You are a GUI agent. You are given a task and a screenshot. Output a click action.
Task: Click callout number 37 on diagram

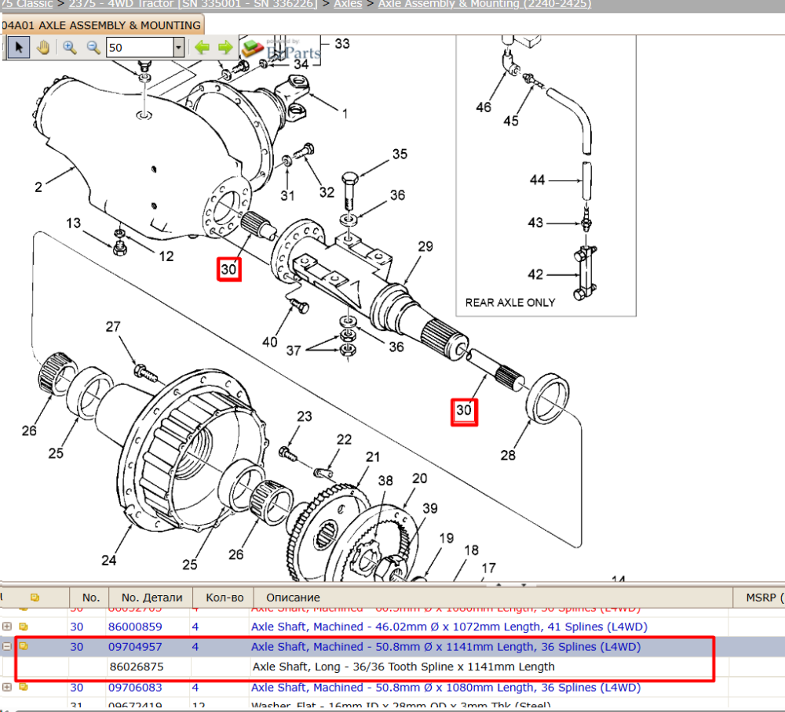point(294,351)
